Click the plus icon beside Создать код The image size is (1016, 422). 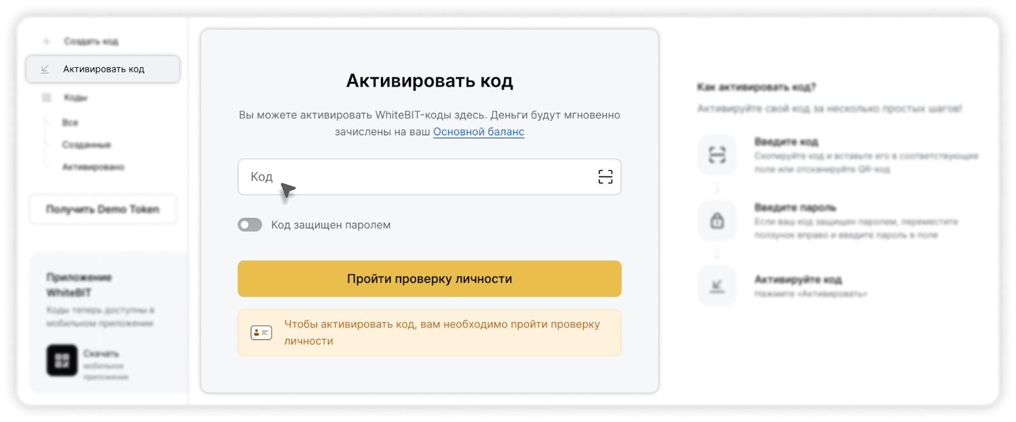[46, 41]
